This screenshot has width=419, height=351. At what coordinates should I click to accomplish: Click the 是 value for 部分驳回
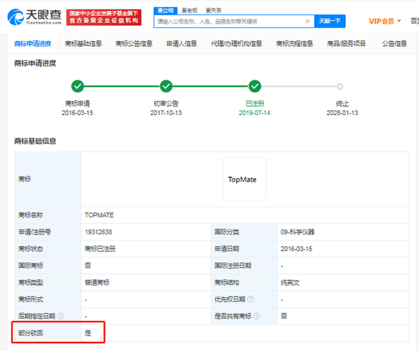pos(88,333)
